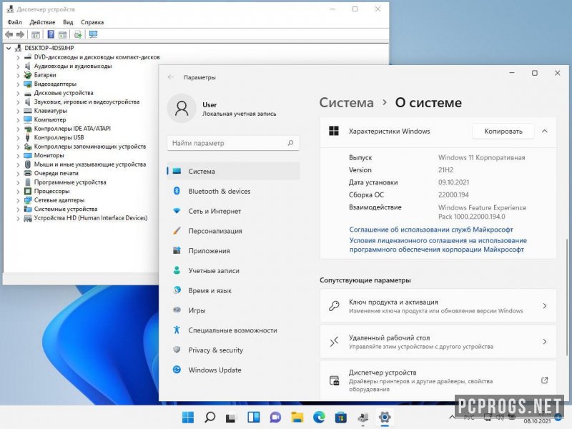Click the printer-like update driver toolbar icon
572x429 pixels.
click(78, 34)
